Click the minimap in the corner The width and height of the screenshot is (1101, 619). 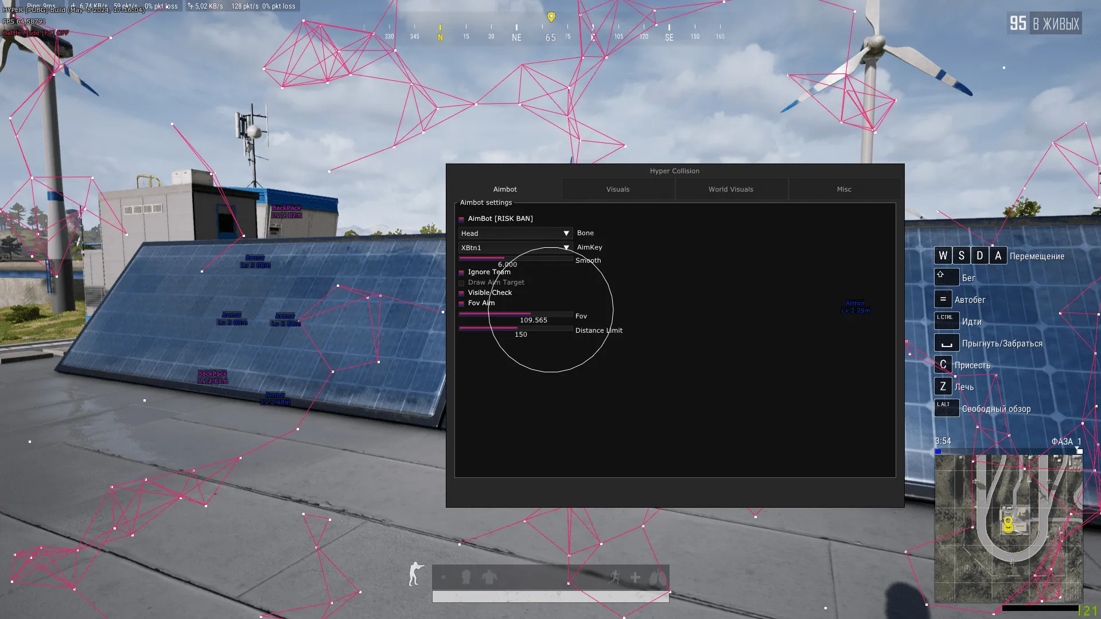click(1008, 528)
